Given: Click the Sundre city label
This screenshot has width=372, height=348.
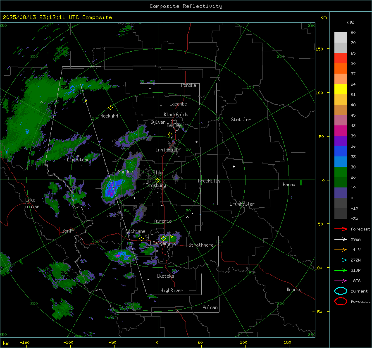Looking at the screenshot, I should point(125,172).
